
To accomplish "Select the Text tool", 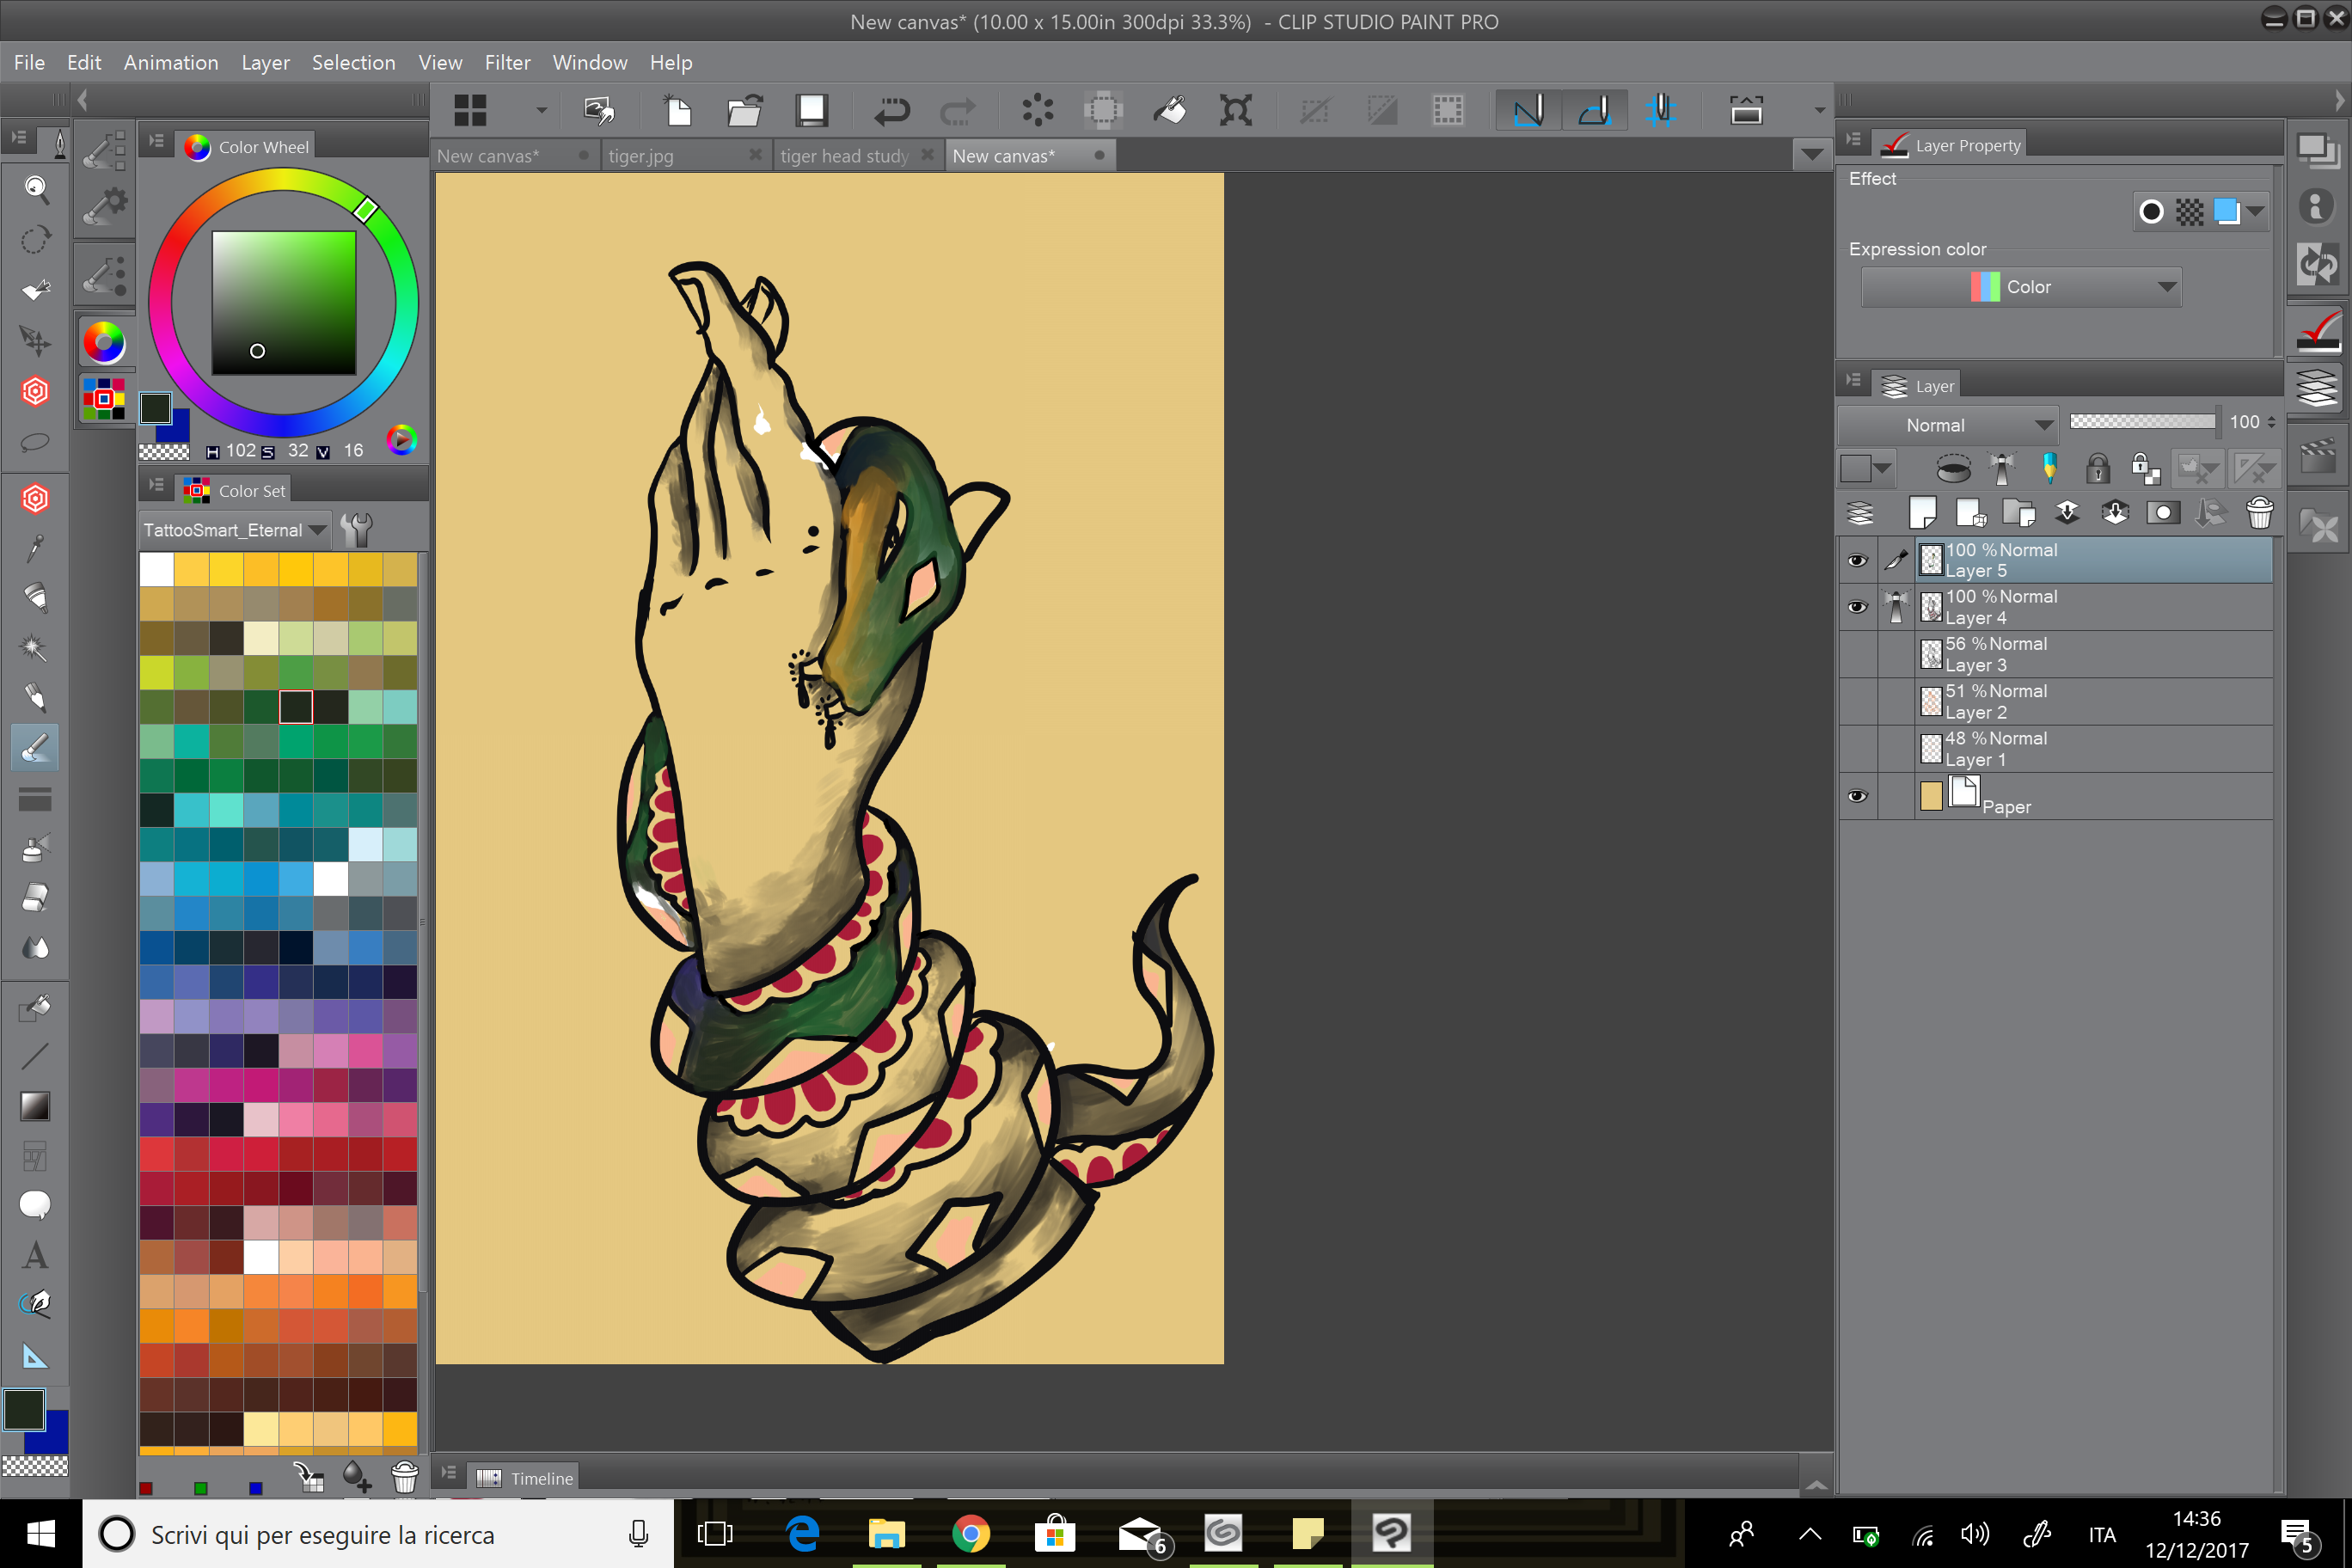I will pyautogui.click(x=35, y=1255).
